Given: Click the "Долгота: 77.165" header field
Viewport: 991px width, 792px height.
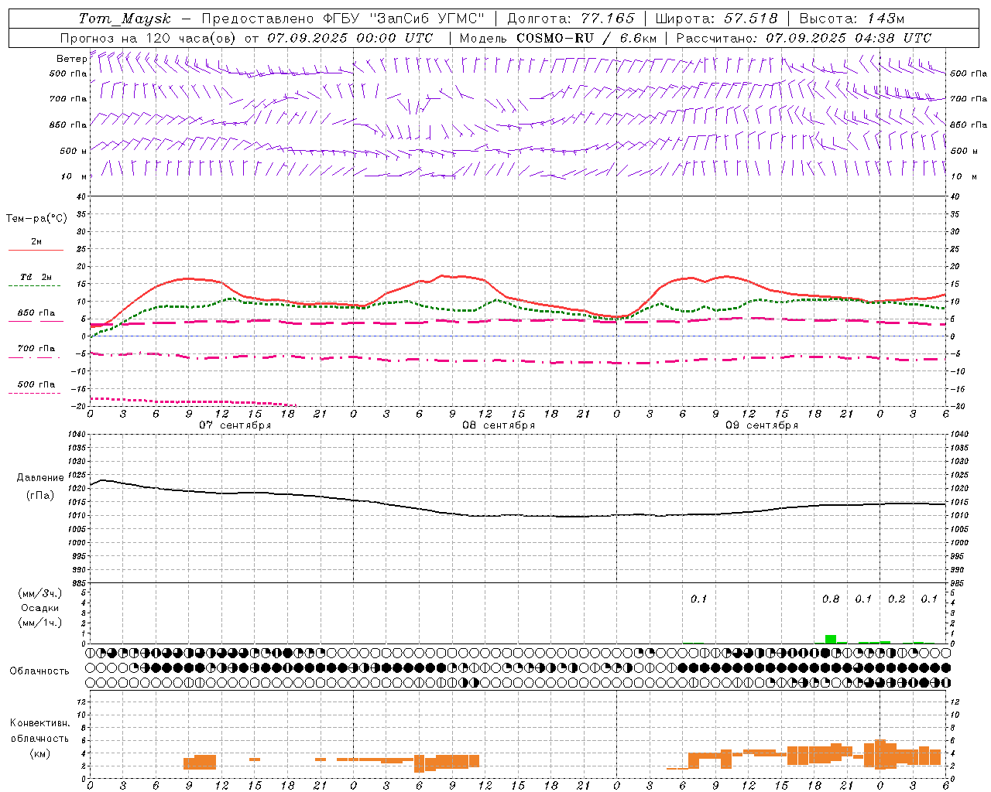Looking at the screenshot, I should [571, 19].
